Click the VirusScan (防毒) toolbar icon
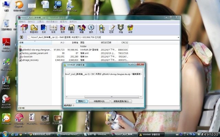 [x=102, y=29]
